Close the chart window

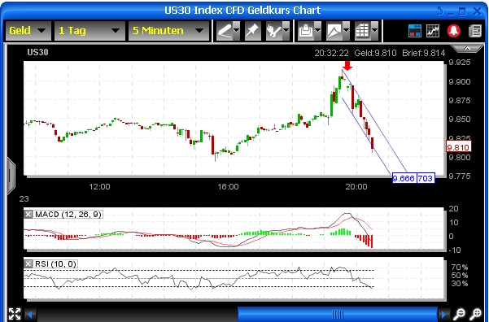(x=477, y=11)
